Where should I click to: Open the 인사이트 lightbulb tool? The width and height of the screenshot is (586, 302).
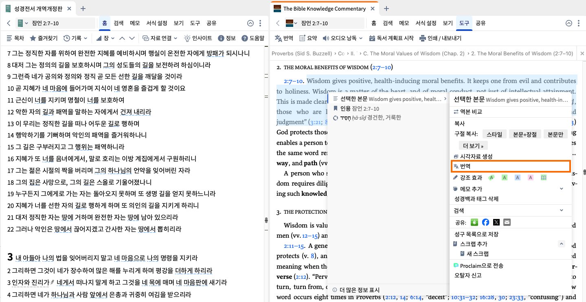(x=198, y=38)
